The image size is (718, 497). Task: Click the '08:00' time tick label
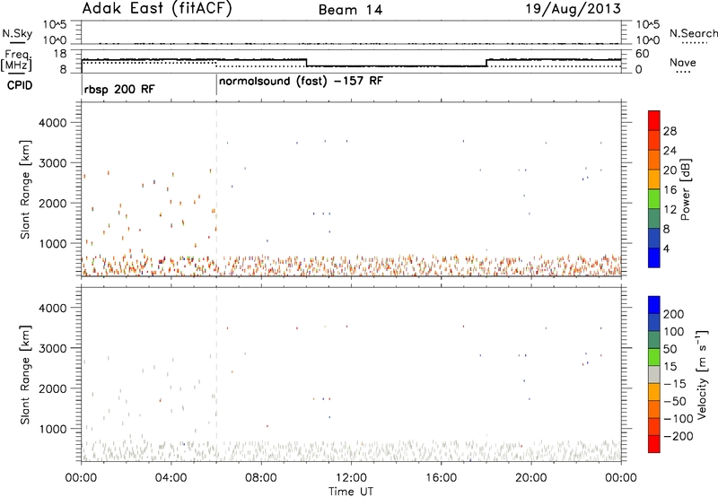261,478
